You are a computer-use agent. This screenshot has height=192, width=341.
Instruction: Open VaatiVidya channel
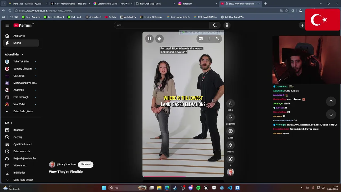tap(21, 104)
